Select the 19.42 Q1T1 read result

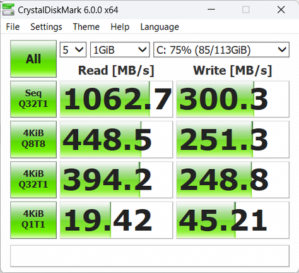tap(116, 220)
